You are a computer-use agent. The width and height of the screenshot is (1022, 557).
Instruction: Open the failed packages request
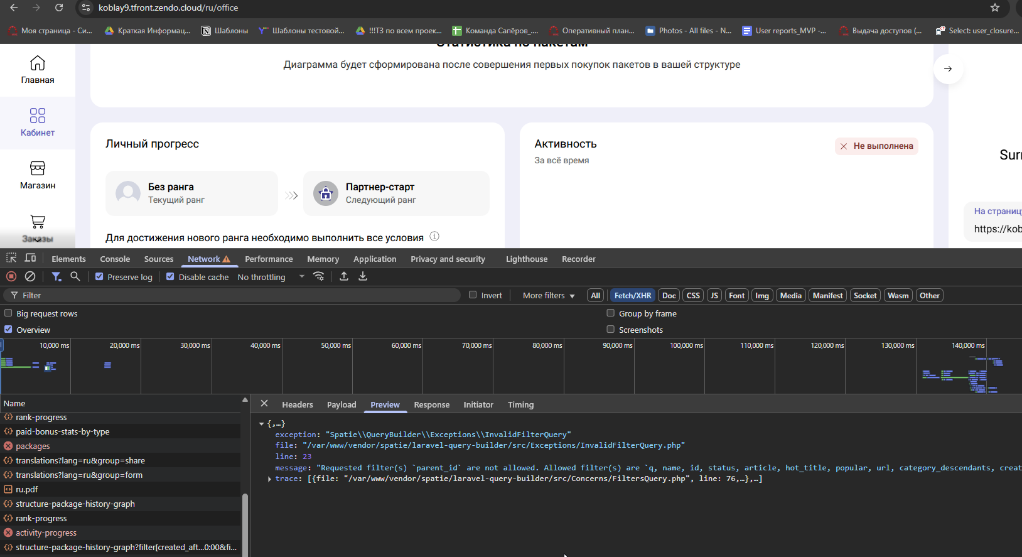click(33, 446)
